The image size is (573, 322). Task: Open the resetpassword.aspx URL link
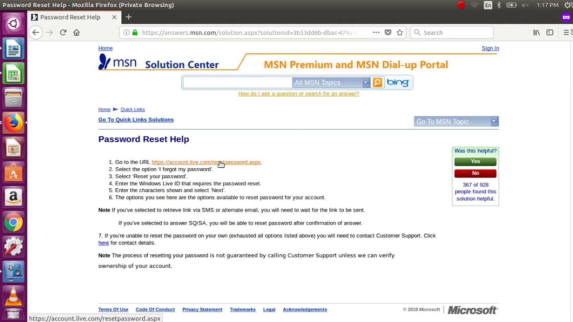[x=206, y=162]
